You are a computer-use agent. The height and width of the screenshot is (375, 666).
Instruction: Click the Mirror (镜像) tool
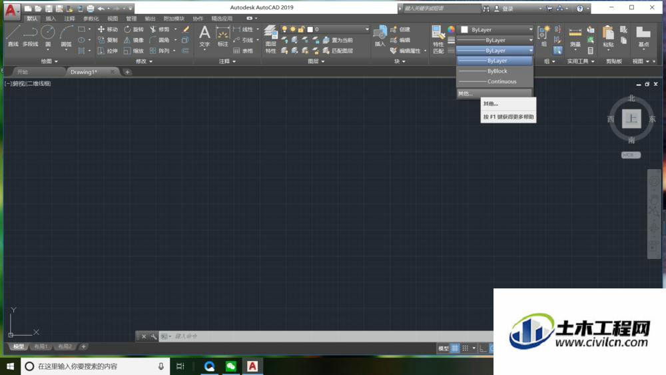coord(134,40)
